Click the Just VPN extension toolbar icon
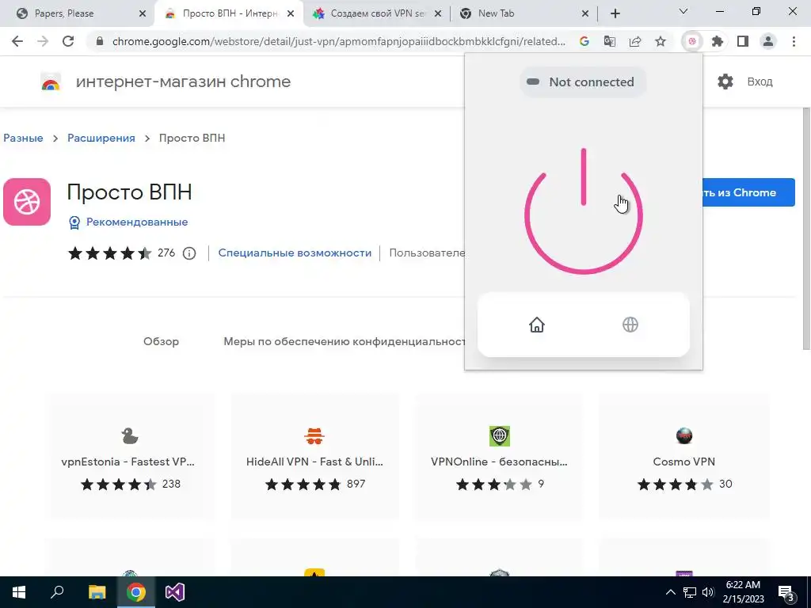Viewport: 811px width, 608px height. [x=692, y=41]
